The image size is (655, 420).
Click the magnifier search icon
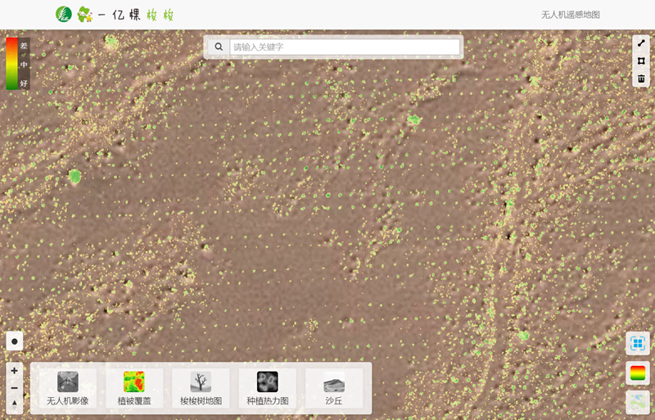point(219,47)
